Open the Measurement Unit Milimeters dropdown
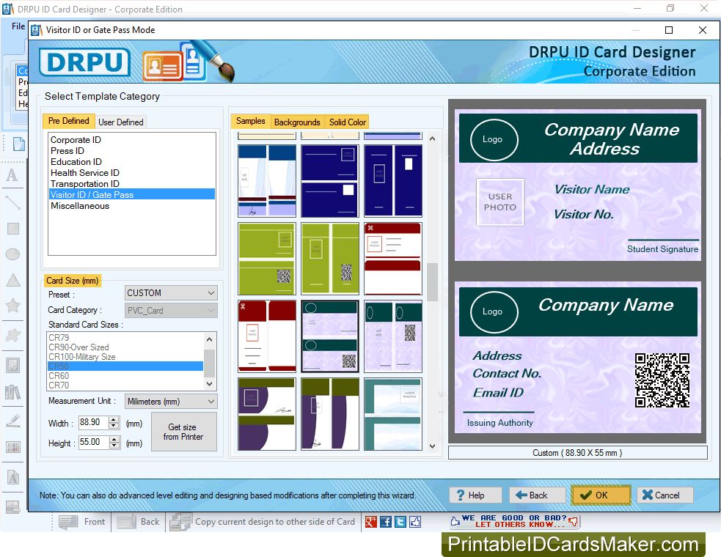The width and height of the screenshot is (721, 557). click(171, 401)
